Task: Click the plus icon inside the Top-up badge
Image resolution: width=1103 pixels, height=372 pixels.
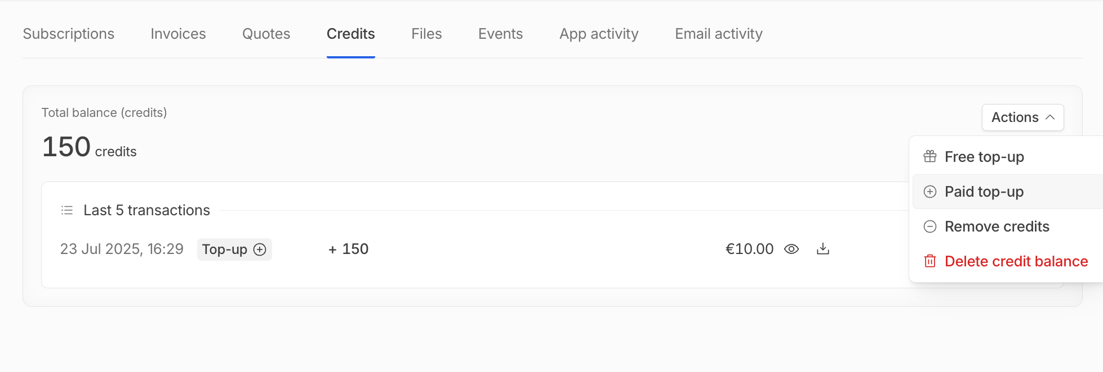Action: (x=260, y=249)
